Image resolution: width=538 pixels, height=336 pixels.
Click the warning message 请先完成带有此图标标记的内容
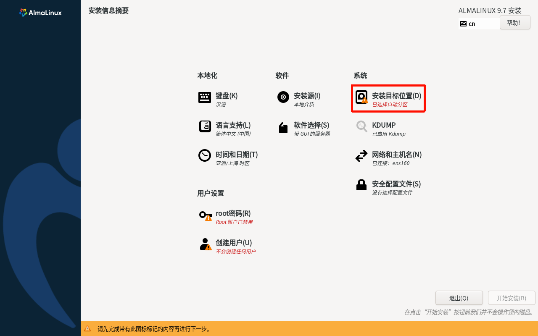[x=154, y=329]
